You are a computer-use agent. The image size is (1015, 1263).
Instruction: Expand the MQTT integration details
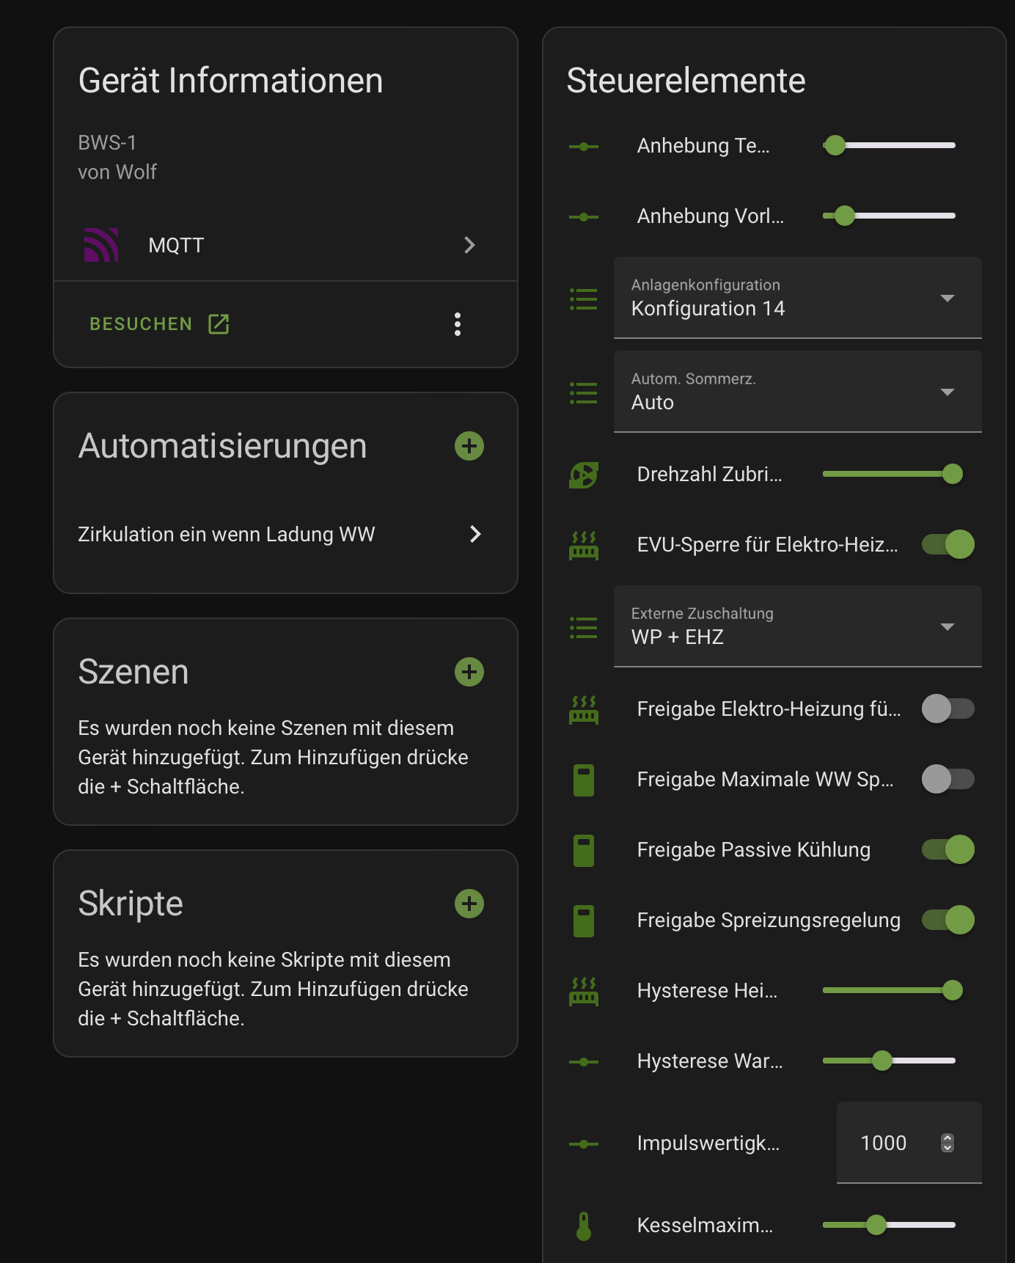[x=469, y=245]
